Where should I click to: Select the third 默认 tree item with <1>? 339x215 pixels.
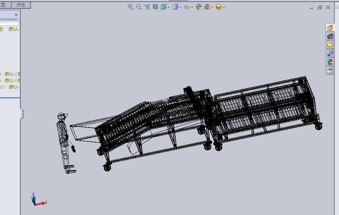point(10,87)
